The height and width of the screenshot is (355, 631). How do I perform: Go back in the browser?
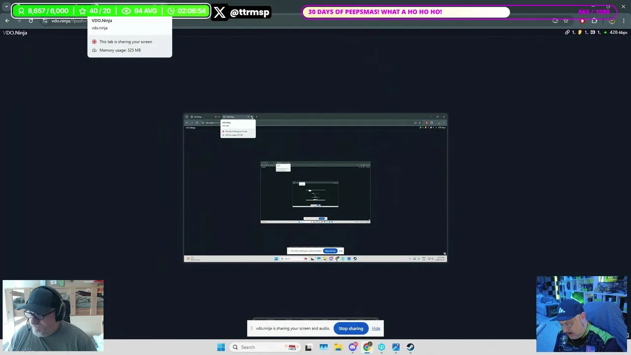click(x=7, y=21)
